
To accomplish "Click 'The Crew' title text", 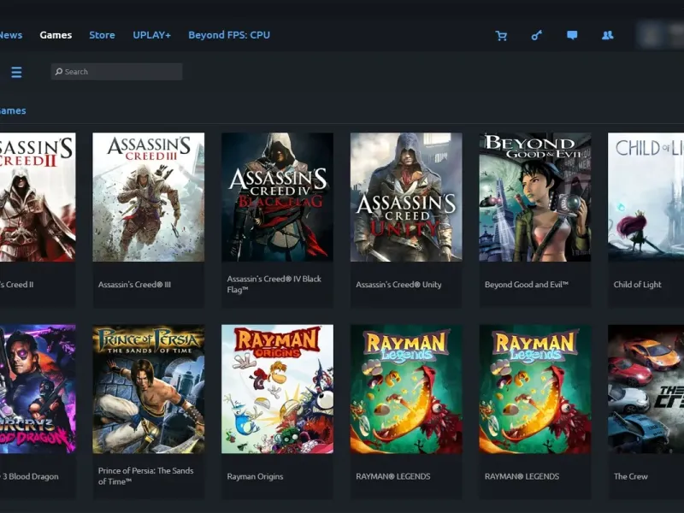I will (631, 476).
